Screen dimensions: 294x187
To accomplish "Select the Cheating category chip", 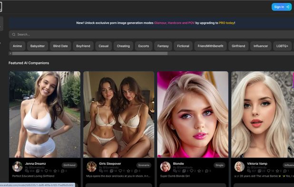I will pos(123,46).
